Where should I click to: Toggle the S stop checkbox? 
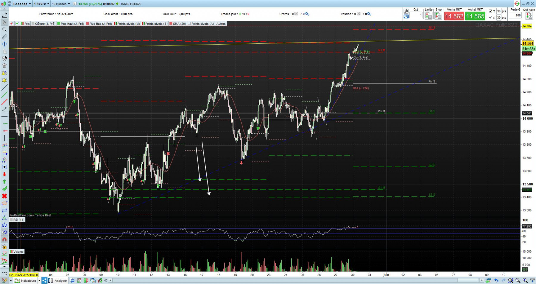click(490, 18)
